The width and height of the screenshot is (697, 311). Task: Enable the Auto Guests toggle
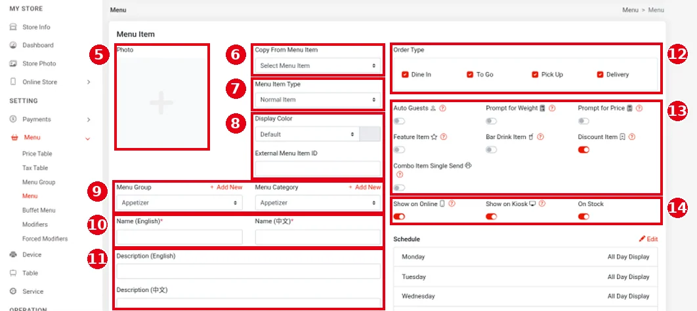tap(399, 121)
